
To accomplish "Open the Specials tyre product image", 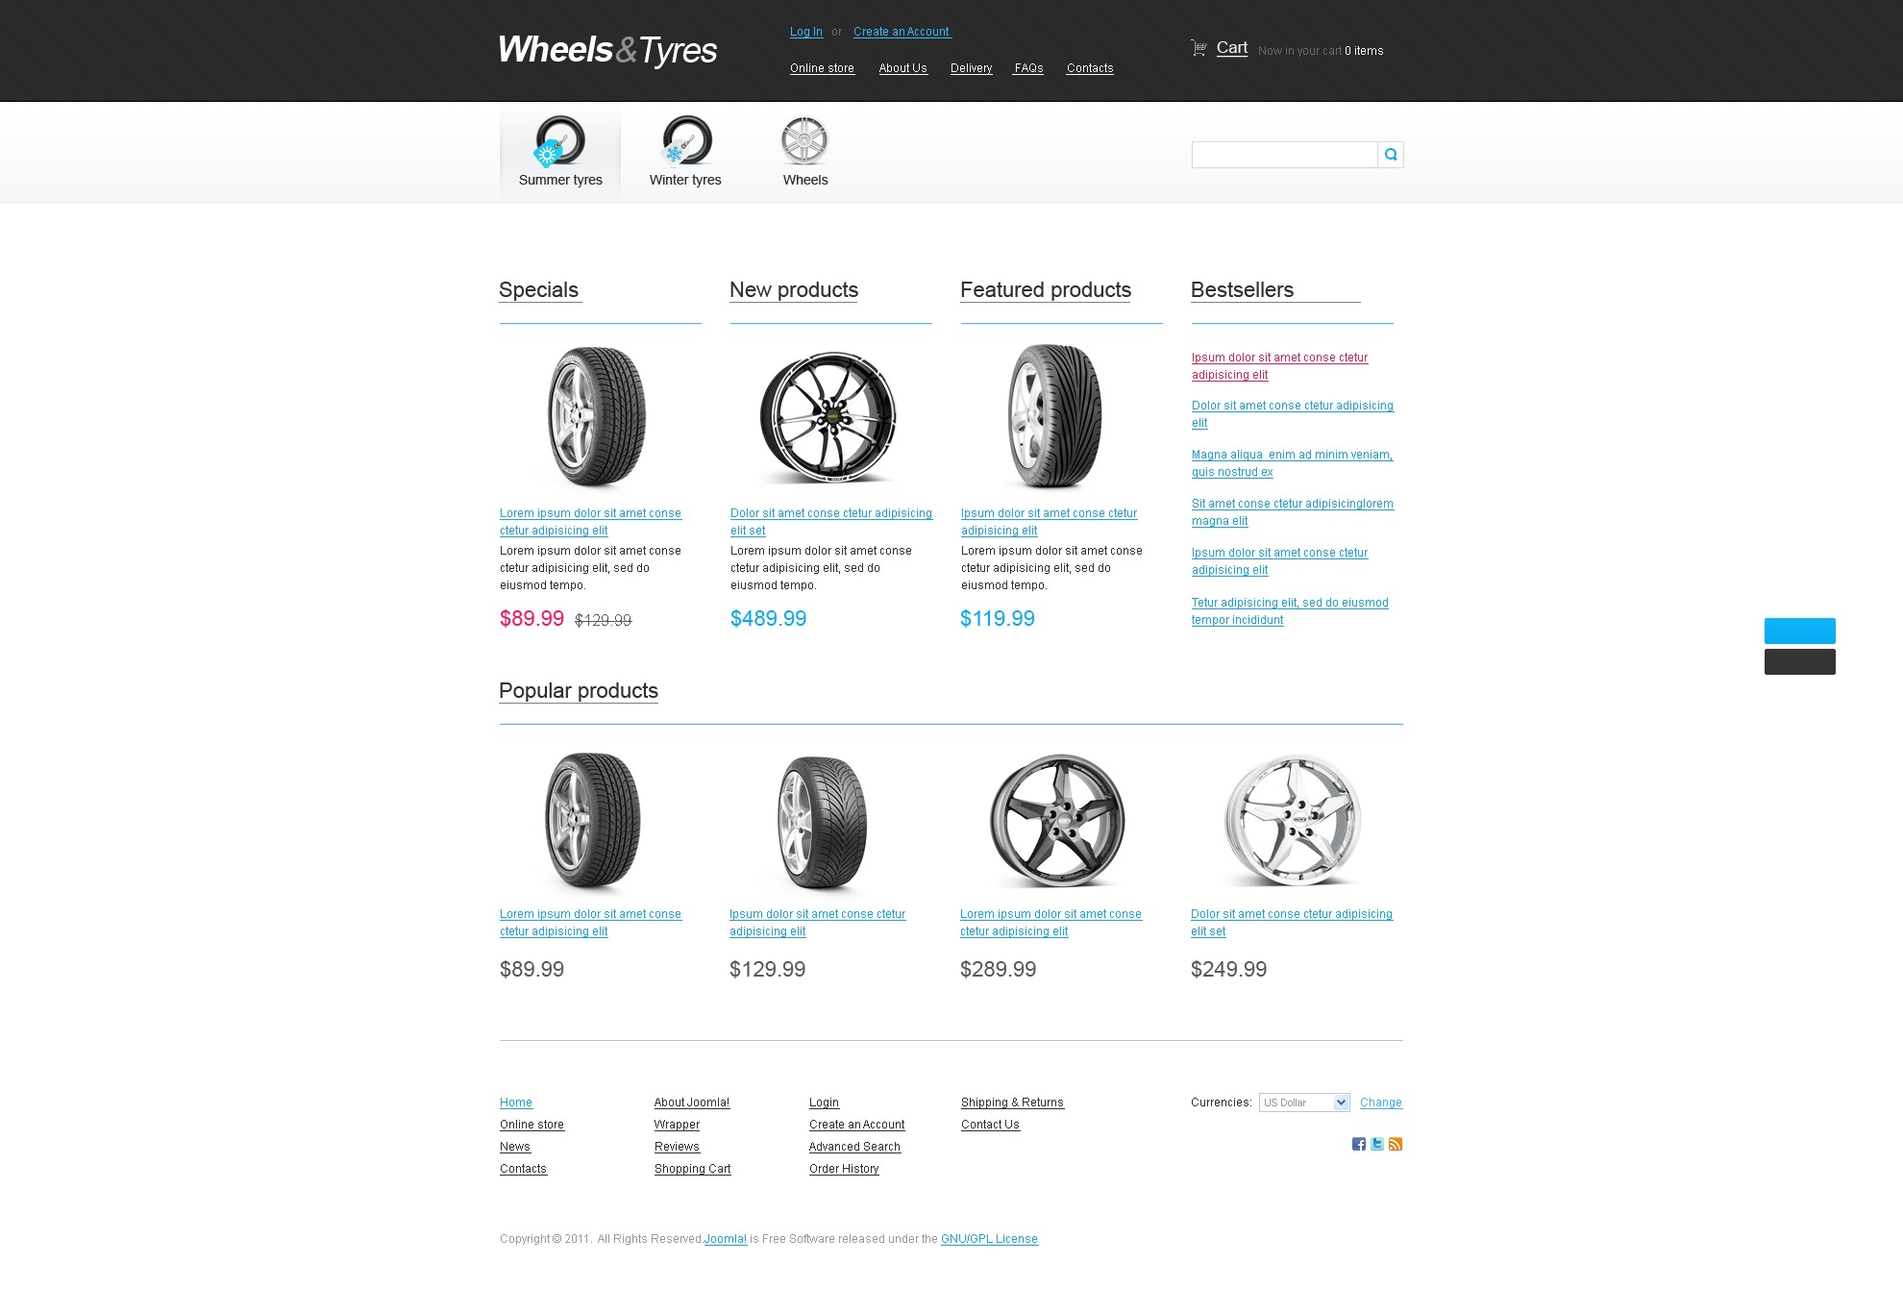I will tap(597, 416).
